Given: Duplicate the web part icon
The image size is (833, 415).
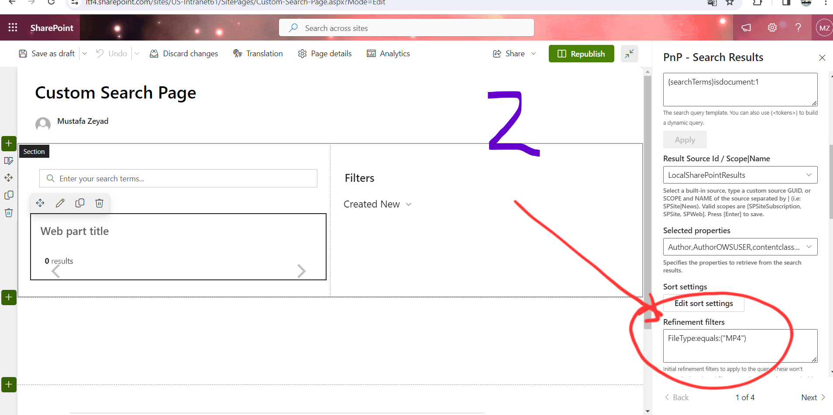Looking at the screenshot, I should tap(80, 203).
